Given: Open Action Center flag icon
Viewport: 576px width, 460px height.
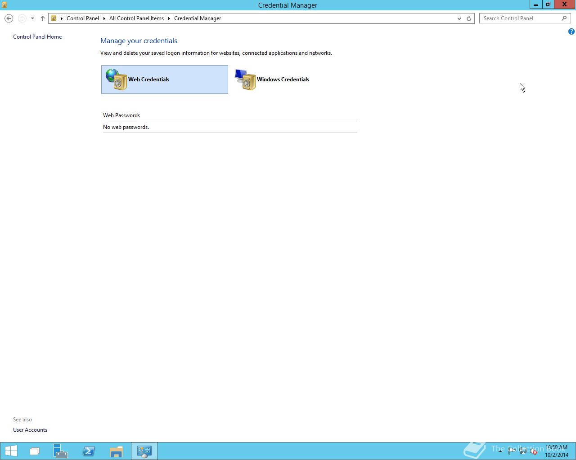Looking at the screenshot, I should 511,451.
